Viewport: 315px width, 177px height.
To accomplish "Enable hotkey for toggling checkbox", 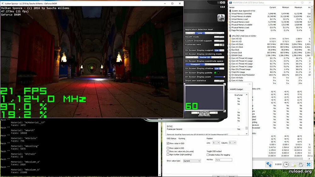I will tap(208, 155).
